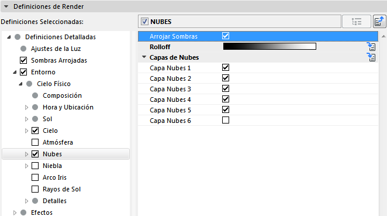Screen dimensions: 387x216
Task: Select the Sombras Arrojadas tree label
Action: coord(58,60)
